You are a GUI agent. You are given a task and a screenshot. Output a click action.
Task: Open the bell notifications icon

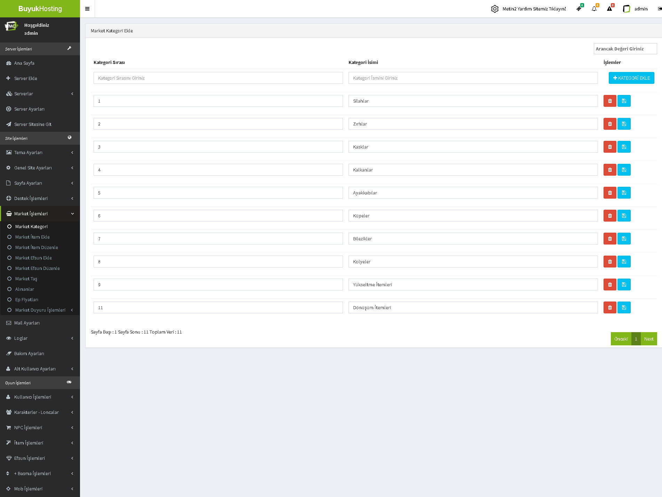[x=594, y=9]
